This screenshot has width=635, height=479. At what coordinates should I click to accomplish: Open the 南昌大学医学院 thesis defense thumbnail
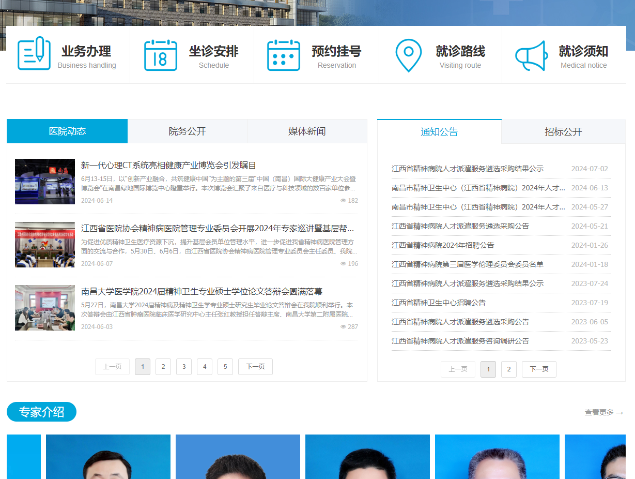[x=45, y=308]
